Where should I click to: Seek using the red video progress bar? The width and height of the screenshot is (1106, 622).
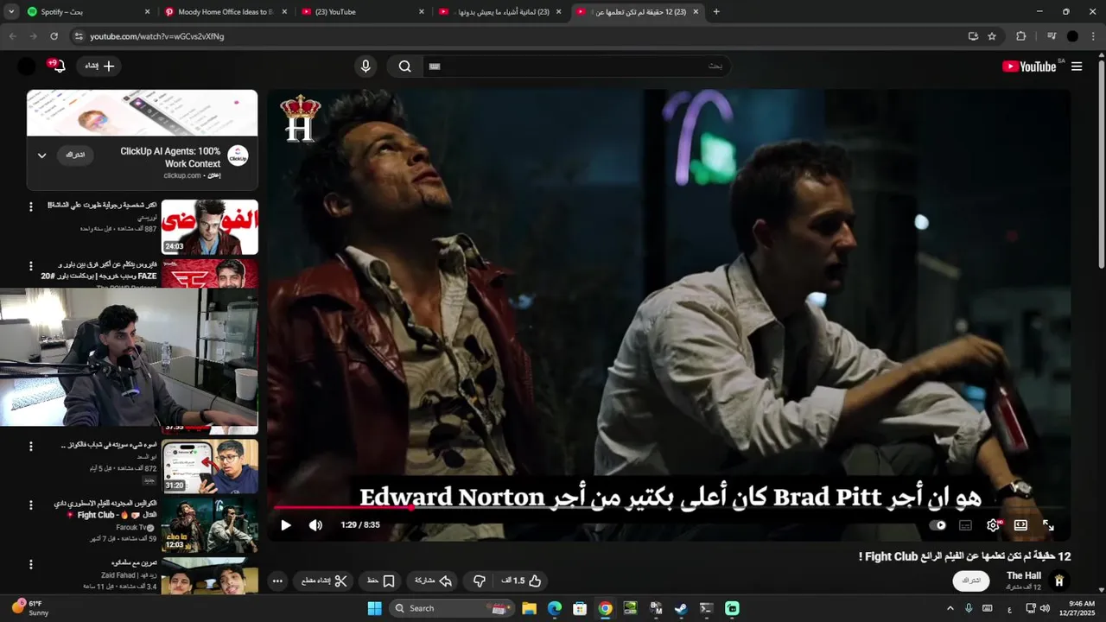pos(668,507)
